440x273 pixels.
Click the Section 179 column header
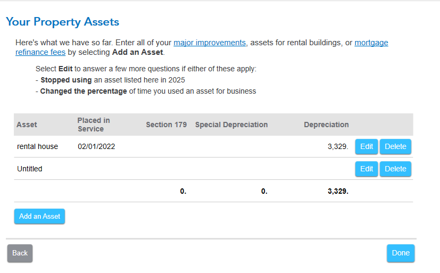[166, 125]
